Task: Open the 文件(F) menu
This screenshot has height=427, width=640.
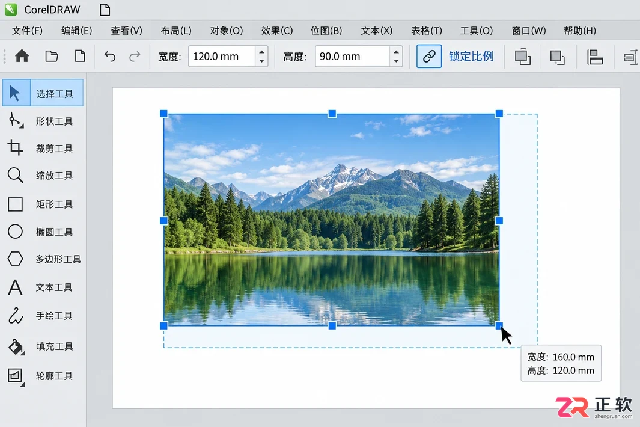Action: tap(27, 31)
